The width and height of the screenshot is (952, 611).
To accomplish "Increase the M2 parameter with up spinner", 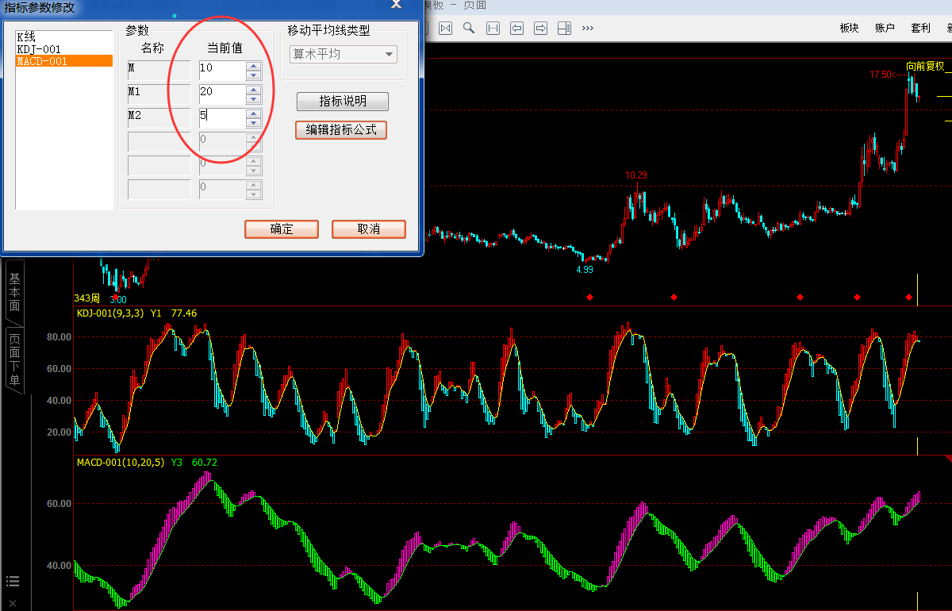I will 254,113.
